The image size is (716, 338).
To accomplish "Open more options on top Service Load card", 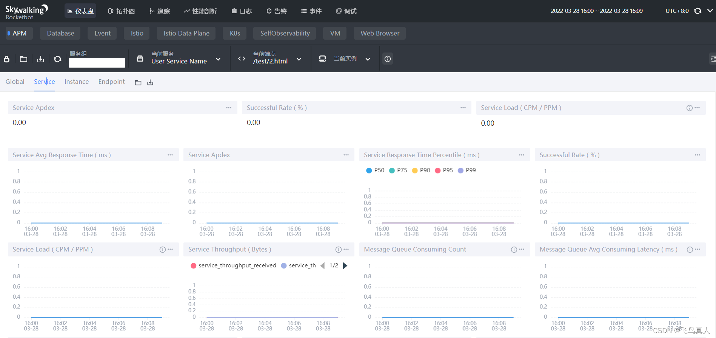I will tap(697, 108).
